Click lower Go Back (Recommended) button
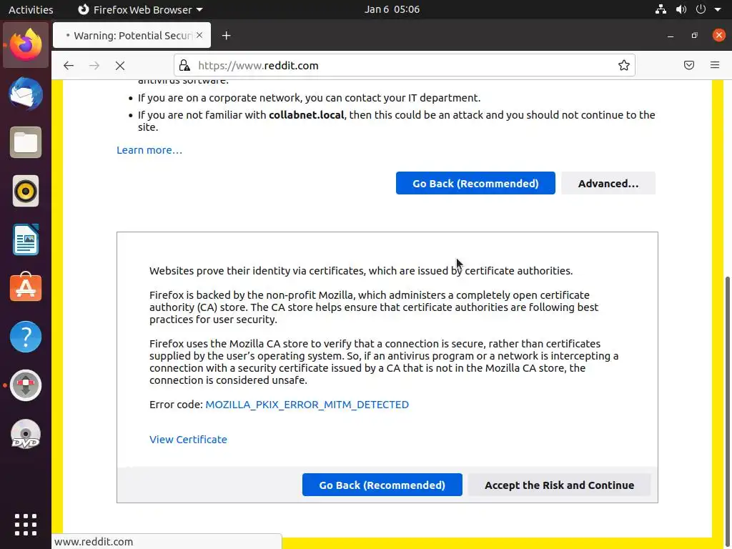This screenshot has height=549, width=732. (382, 485)
